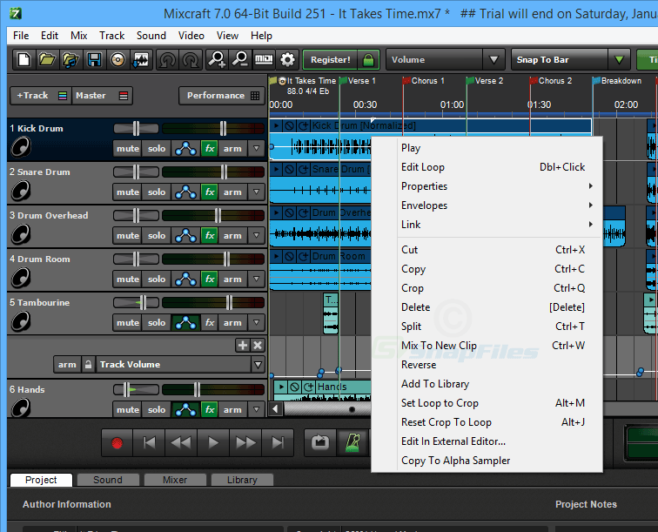Toggle the loop playback mode icon

point(320,442)
